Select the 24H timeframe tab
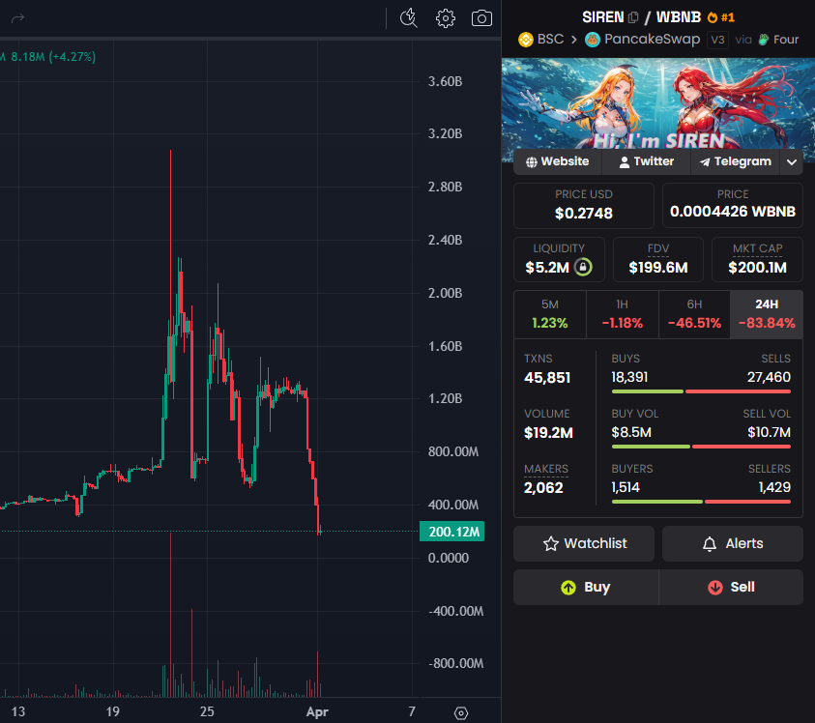This screenshot has width=815, height=723. coord(767,314)
